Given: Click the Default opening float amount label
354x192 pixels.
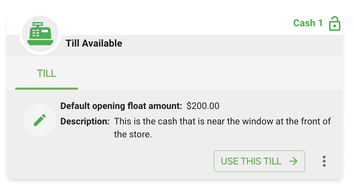Looking at the screenshot, I should point(121,106).
